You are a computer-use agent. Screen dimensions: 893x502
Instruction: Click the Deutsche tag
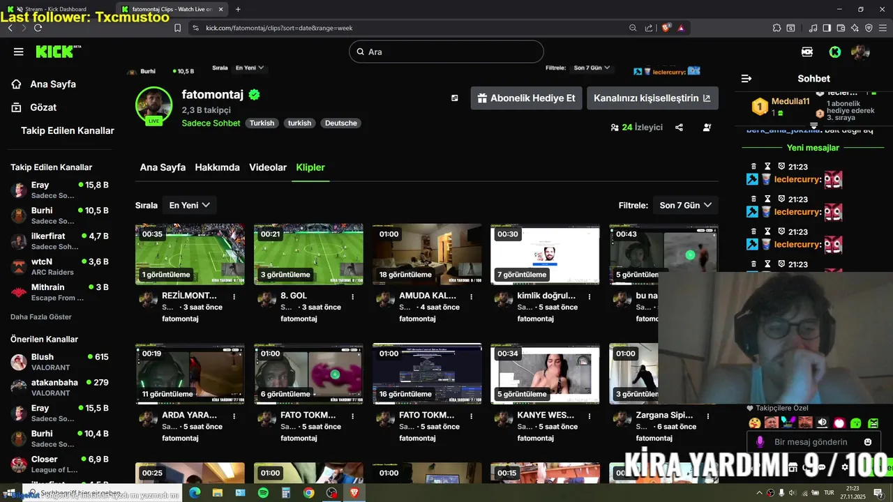pos(341,123)
